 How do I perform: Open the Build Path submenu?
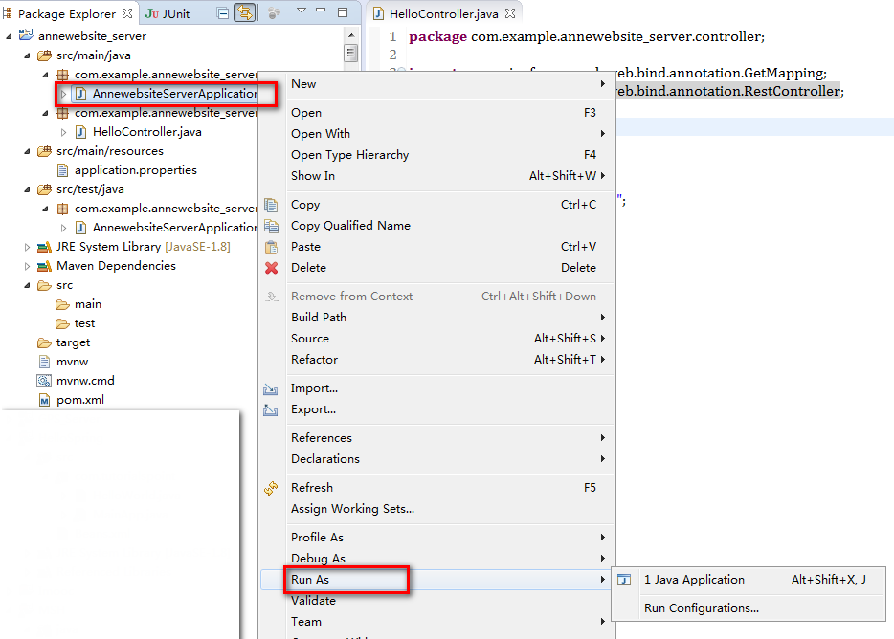pyautogui.click(x=436, y=318)
